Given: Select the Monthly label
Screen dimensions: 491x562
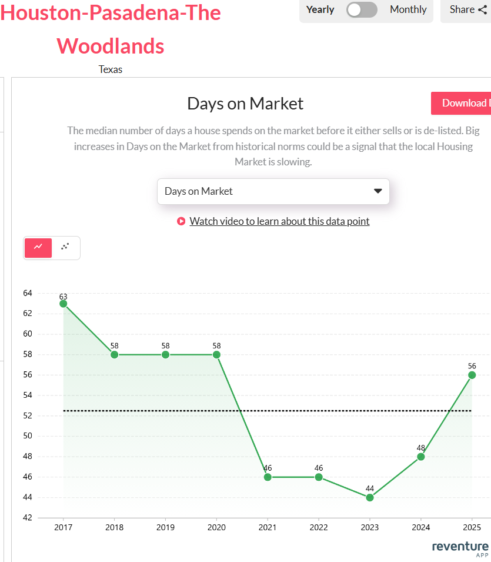Looking at the screenshot, I should coord(408,9).
